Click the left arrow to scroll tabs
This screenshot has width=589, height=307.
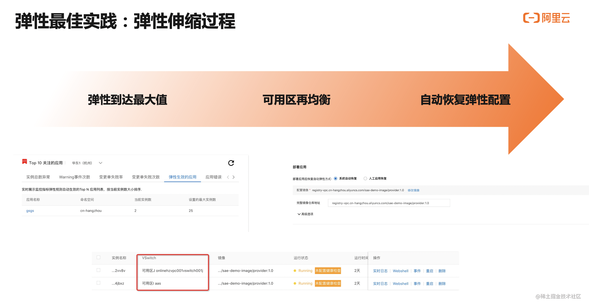point(228,177)
